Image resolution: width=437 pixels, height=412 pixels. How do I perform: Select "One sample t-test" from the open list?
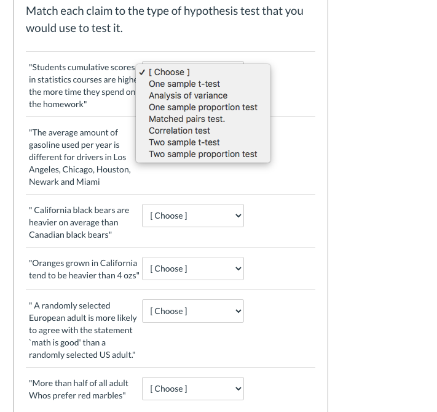(184, 84)
